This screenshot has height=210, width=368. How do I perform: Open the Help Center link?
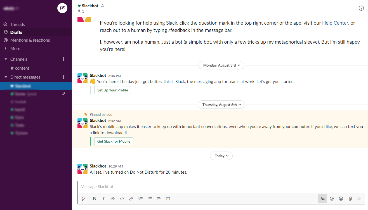click(335, 23)
